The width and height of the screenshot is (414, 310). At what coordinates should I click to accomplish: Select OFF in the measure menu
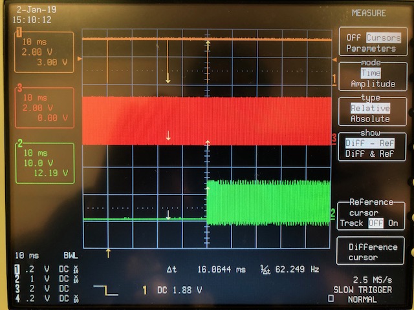click(x=353, y=37)
